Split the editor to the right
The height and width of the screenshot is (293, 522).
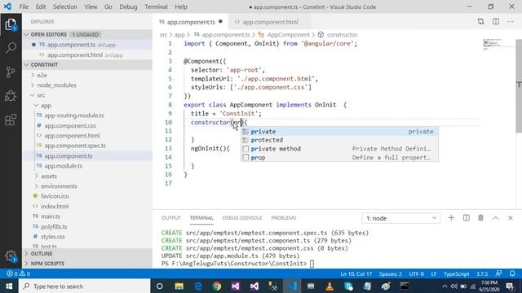496,22
